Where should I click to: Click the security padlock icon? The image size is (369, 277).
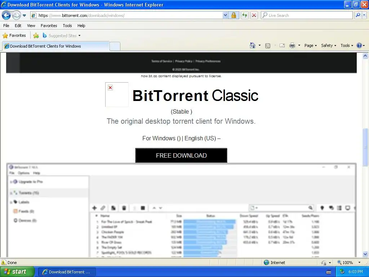click(234, 16)
